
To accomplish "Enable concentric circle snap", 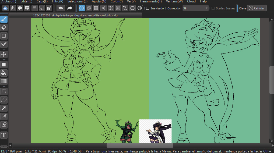I will [118, 8].
